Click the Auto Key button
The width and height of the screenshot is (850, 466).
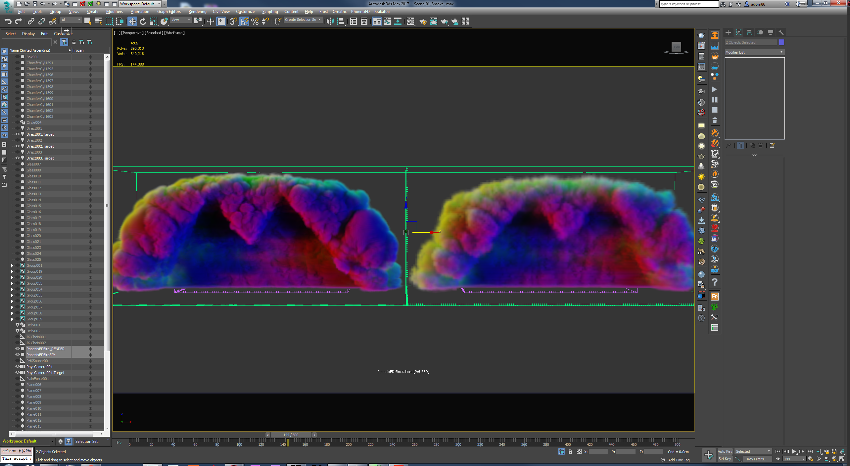[x=725, y=451]
